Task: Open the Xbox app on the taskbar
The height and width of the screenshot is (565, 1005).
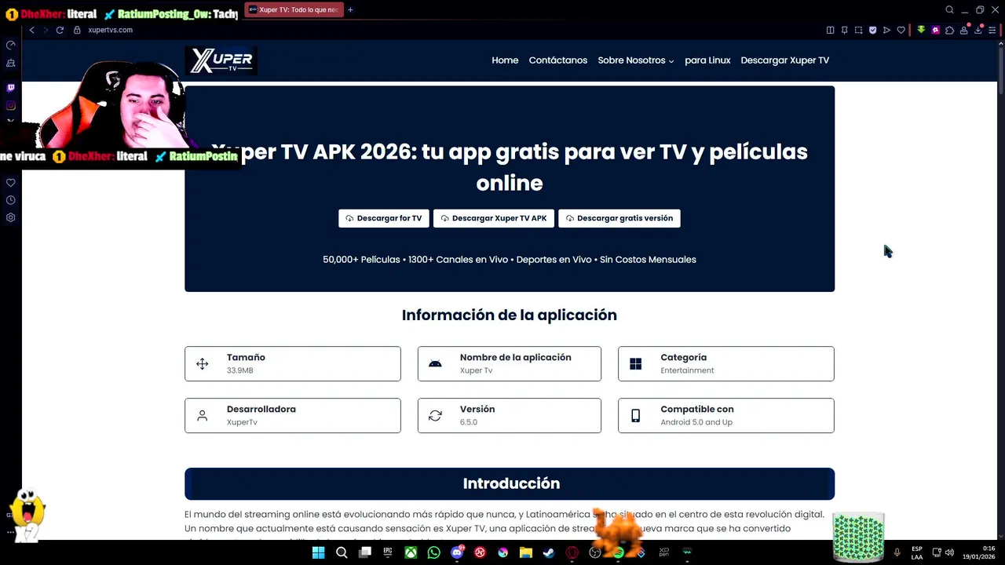Action: click(x=411, y=552)
